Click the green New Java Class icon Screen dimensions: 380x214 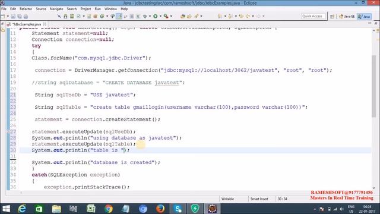(102, 16)
